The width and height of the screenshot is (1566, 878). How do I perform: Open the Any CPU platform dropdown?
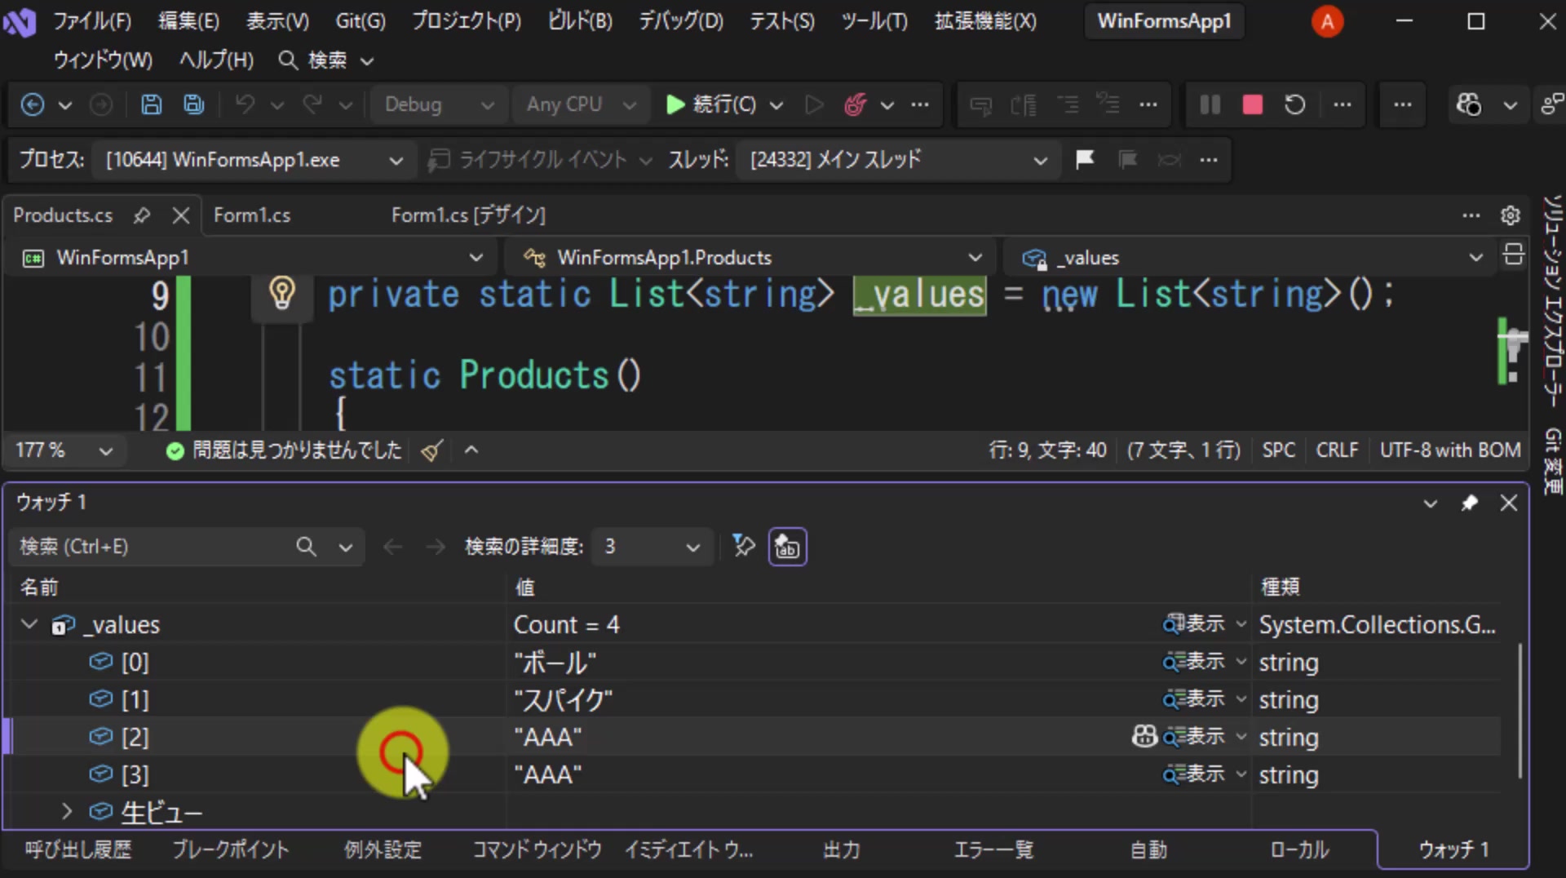(x=581, y=104)
